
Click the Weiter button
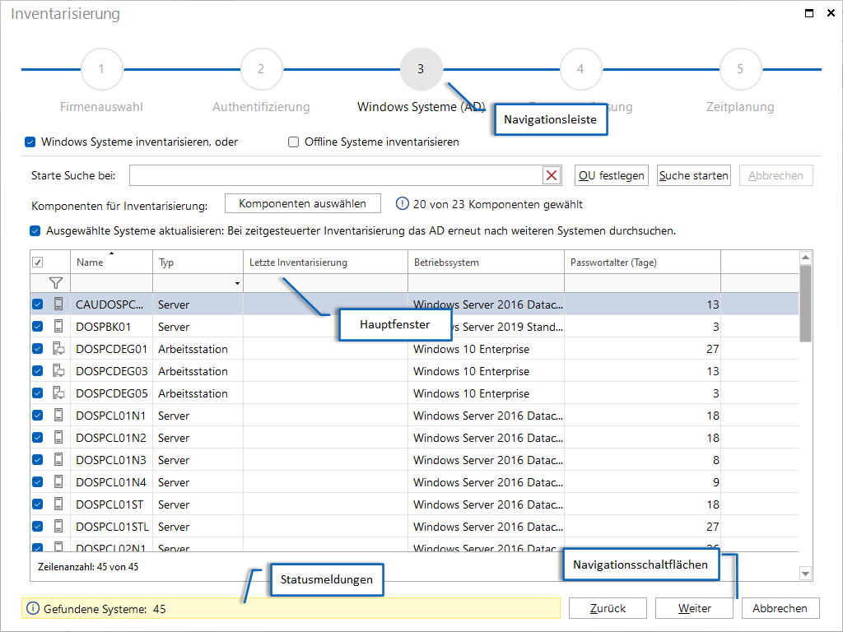pos(694,608)
